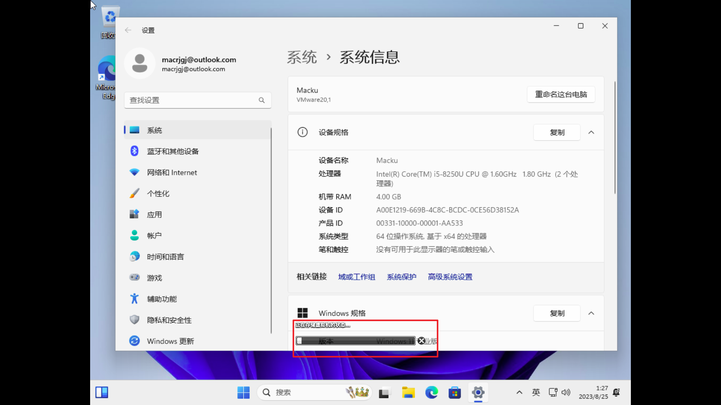This screenshot has height=405, width=721.
Task: Click the search magnifier in 查找设置
Action: point(262,100)
